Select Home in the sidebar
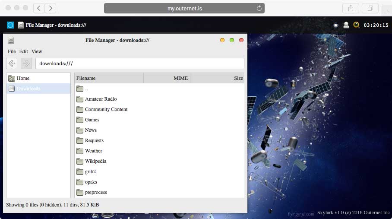The height and width of the screenshot is (219, 392). pos(38,78)
